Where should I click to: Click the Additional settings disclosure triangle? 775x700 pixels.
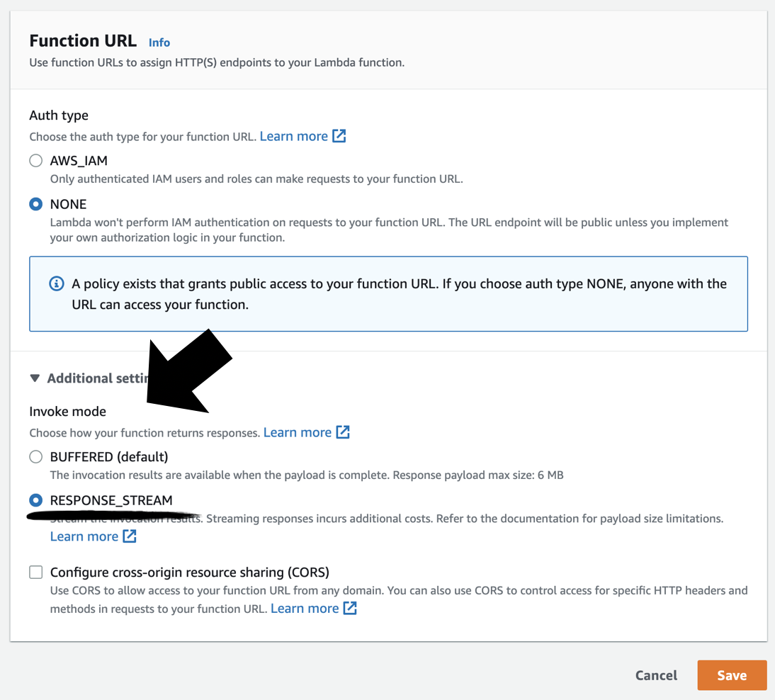(35, 378)
